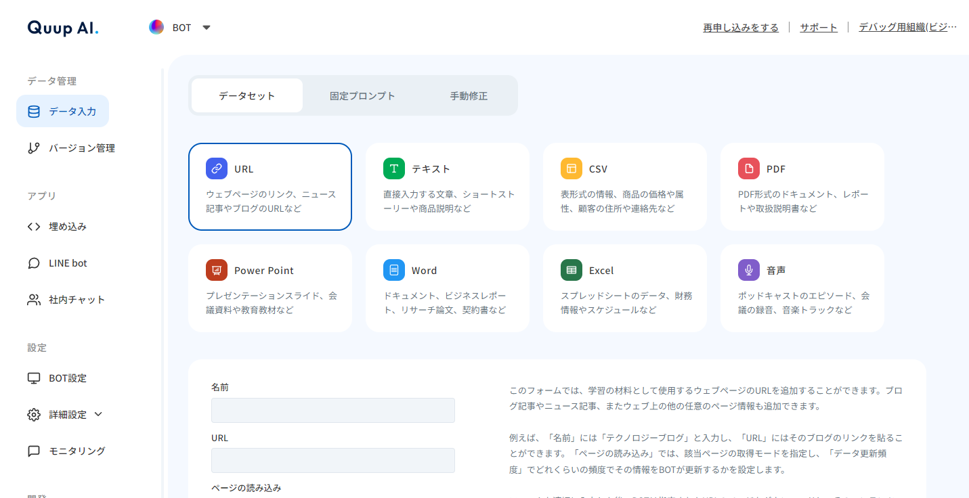Choose the yellow CSV table icon

coord(572,168)
